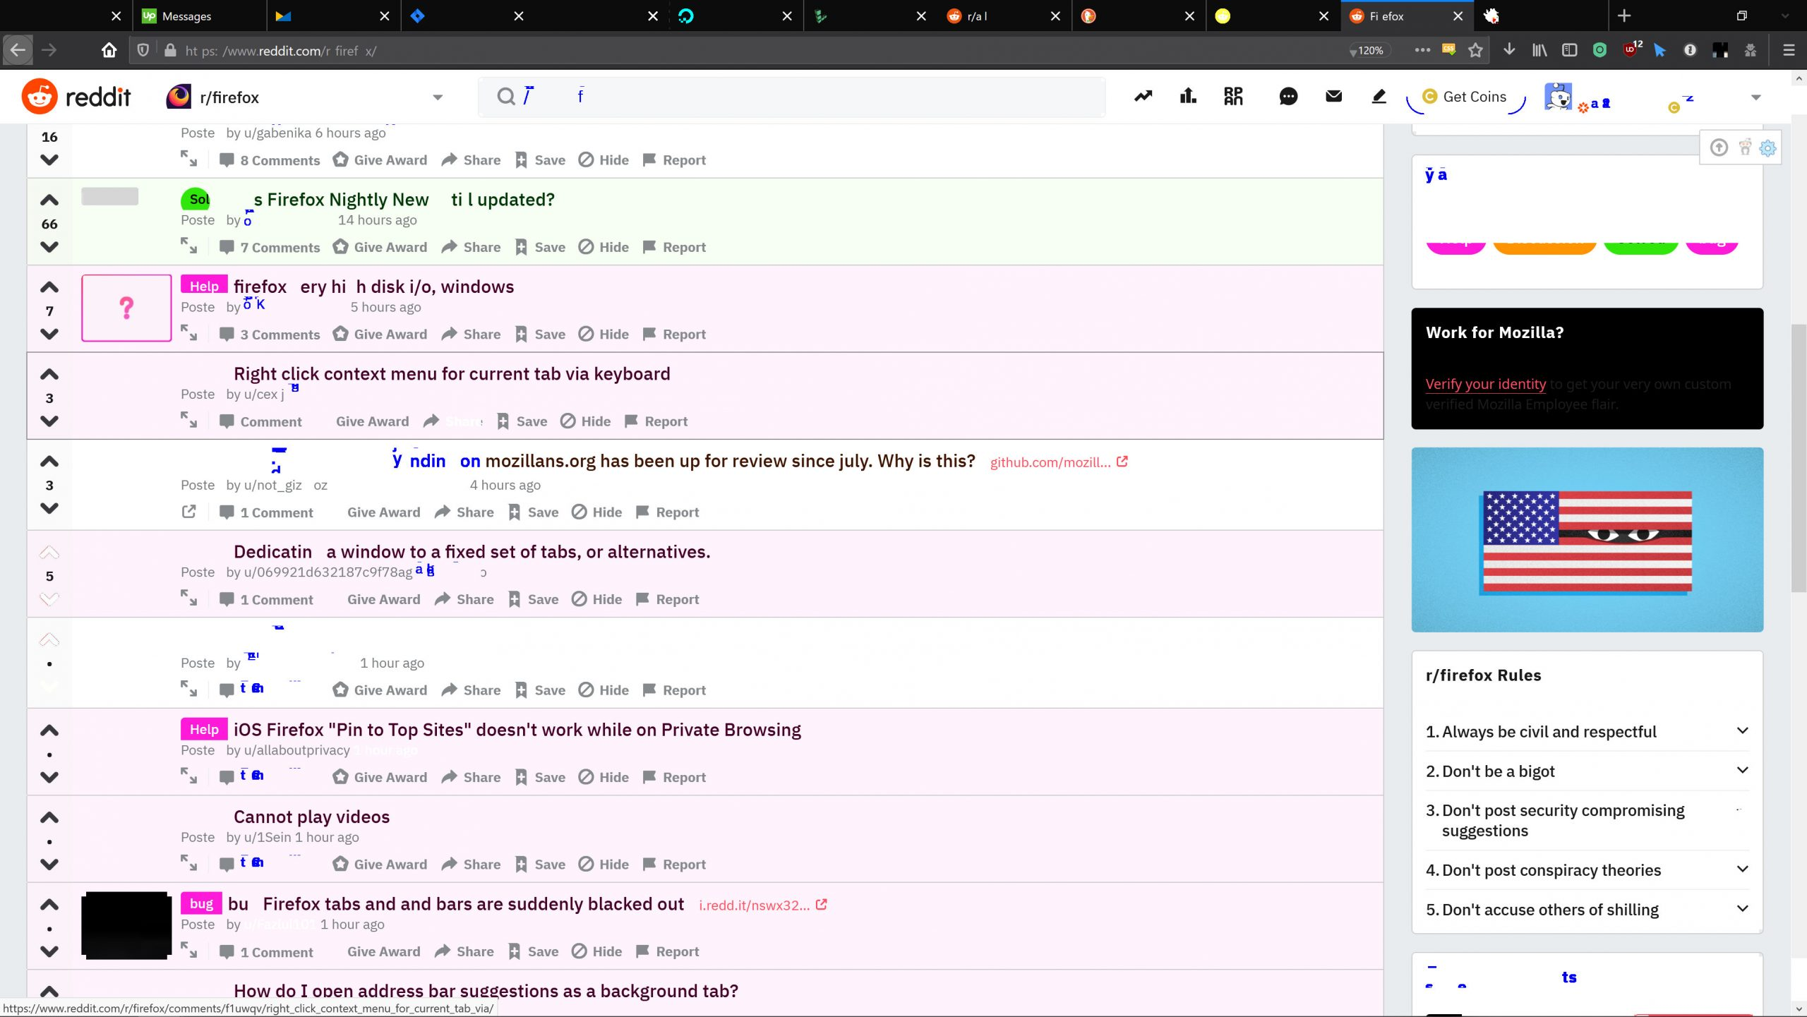Expand rule 4 Don't post conspiracy theories
This screenshot has width=1807, height=1017.
1742,869
